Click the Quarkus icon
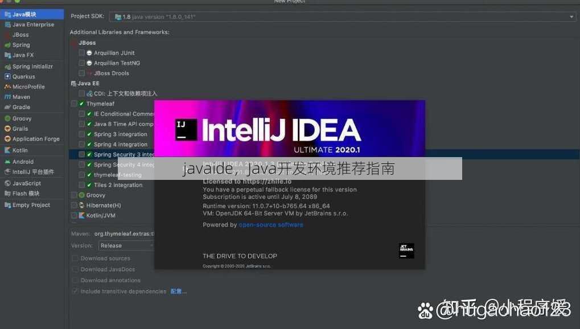This screenshot has width=580, height=329. [x=7, y=77]
